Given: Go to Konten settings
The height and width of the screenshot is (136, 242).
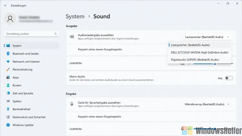Looking at the screenshot, I should tap(32, 85).
